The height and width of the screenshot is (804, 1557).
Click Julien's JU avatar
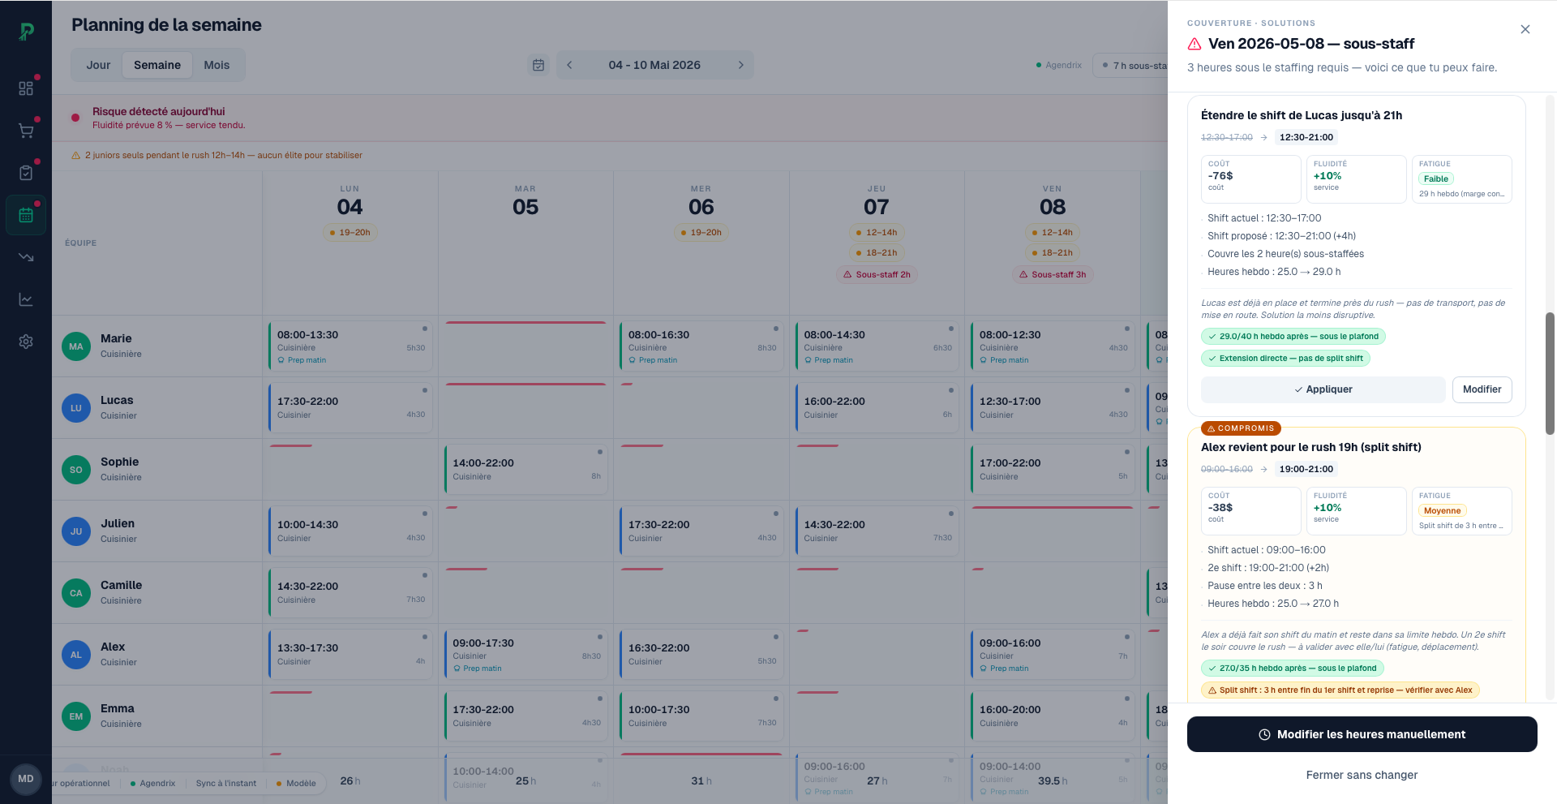(76, 531)
